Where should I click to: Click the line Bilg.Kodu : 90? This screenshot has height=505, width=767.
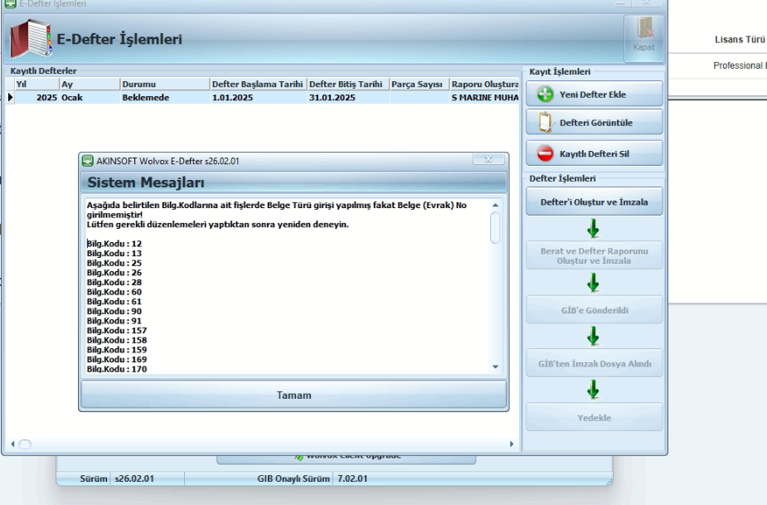tap(114, 311)
